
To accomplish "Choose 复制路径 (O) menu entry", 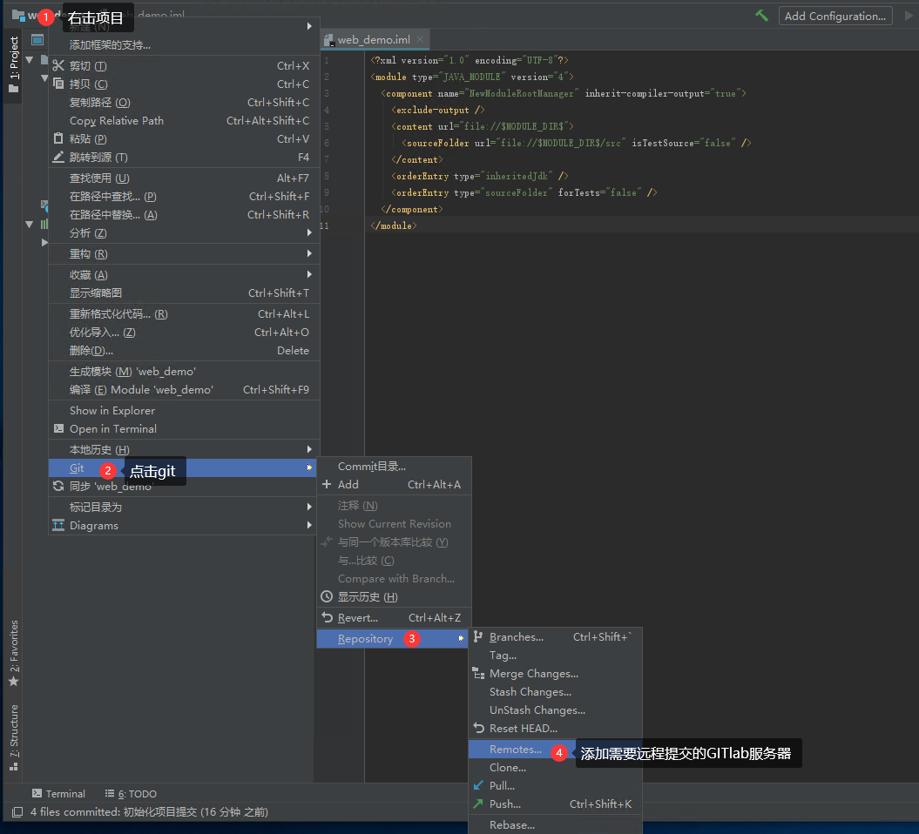I will (184, 103).
